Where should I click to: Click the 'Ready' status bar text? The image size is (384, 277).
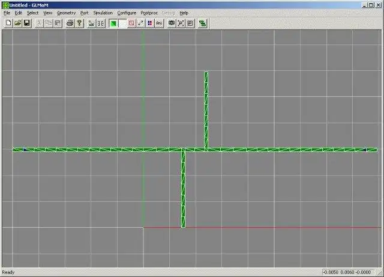pos(8,272)
